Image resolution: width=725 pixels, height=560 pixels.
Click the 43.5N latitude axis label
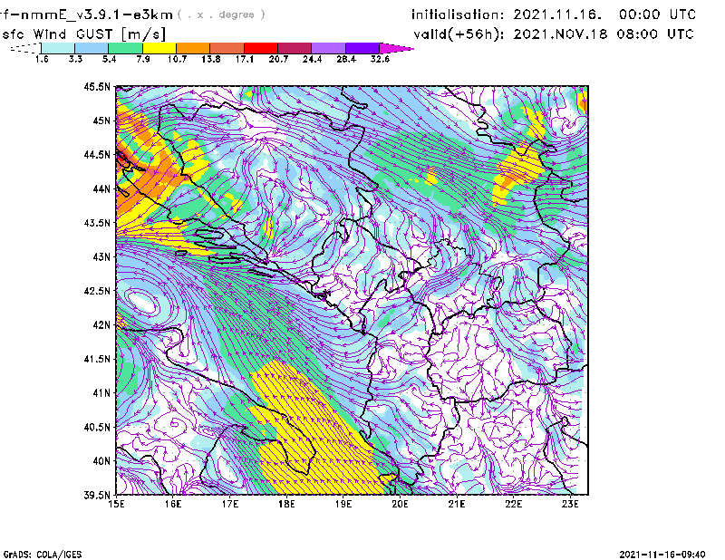coord(97,223)
